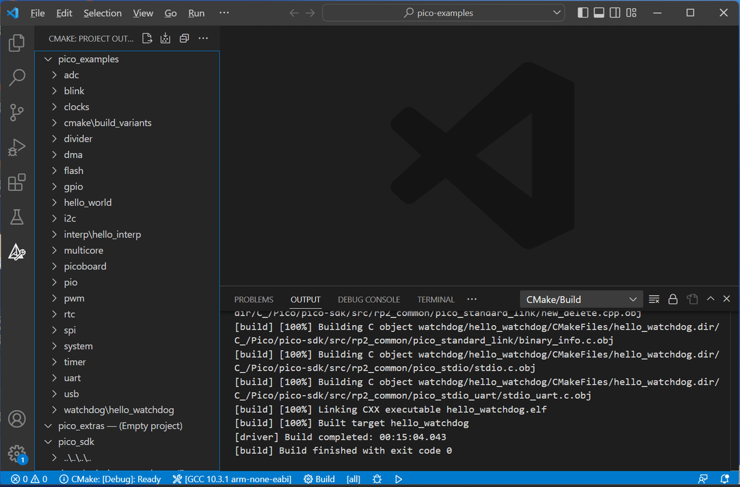This screenshot has height=487, width=740.
Task: Open the Run and Debug view
Action: 17,147
